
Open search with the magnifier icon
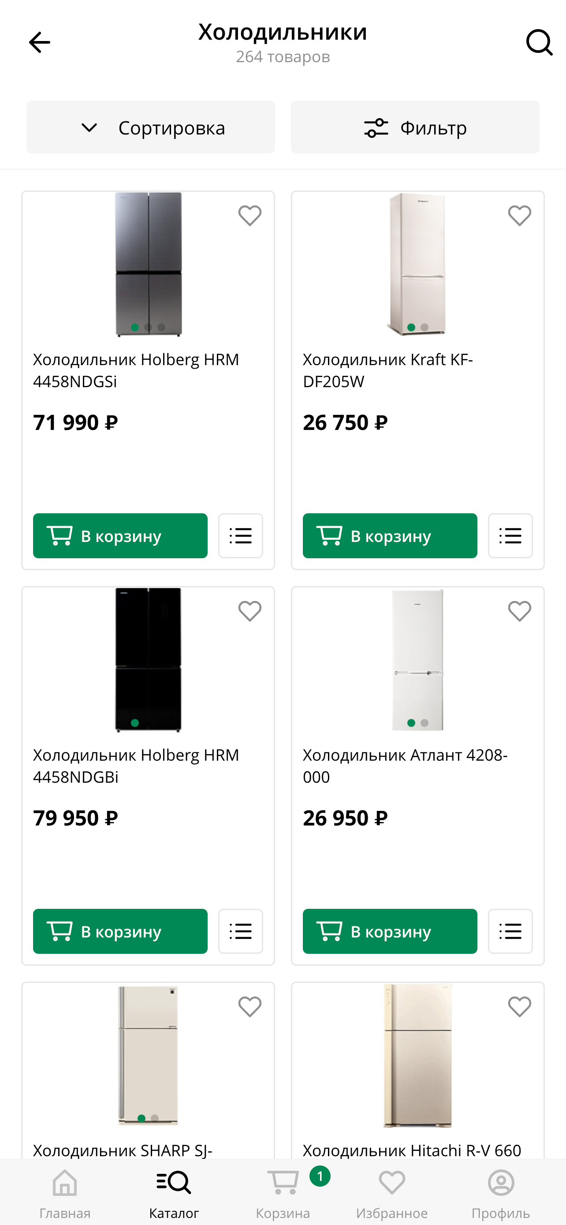click(539, 42)
